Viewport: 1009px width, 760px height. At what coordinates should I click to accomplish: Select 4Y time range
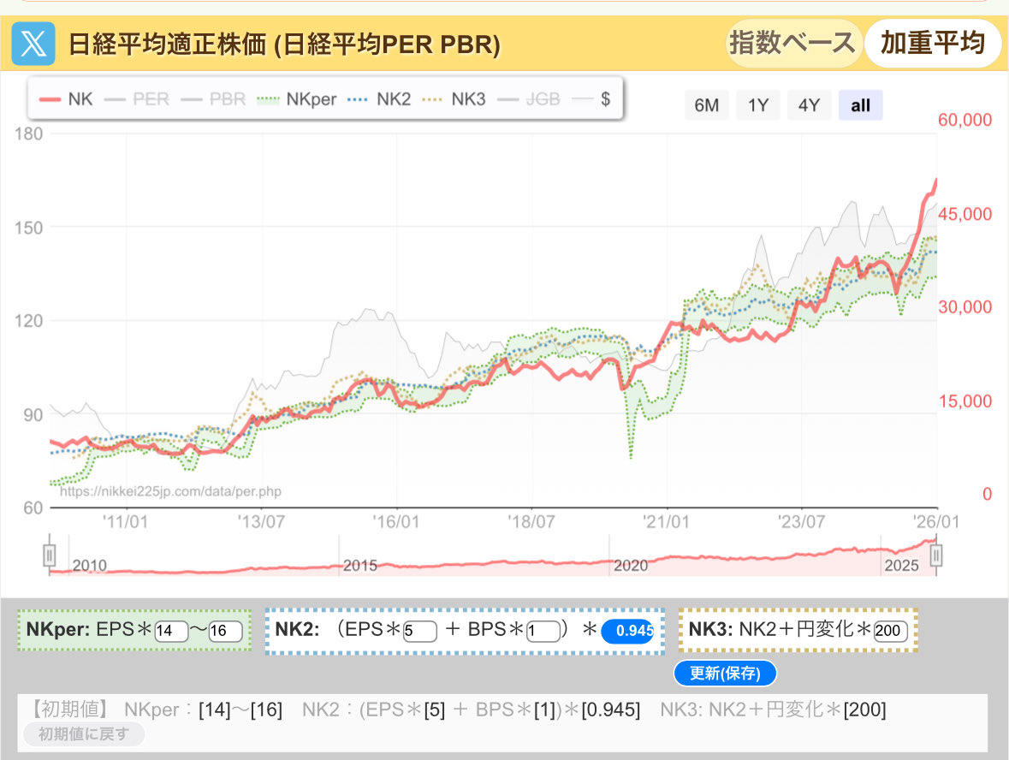click(809, 105)
